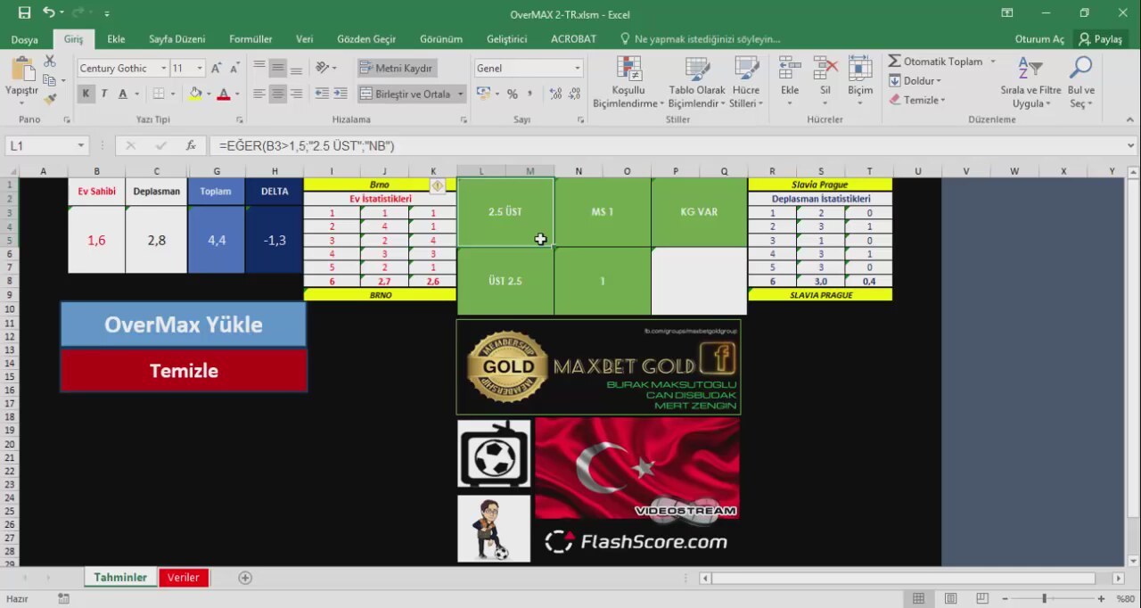1141x608 pixels.
Task: Apply percent style to the cell
Action: pos(513,94)
